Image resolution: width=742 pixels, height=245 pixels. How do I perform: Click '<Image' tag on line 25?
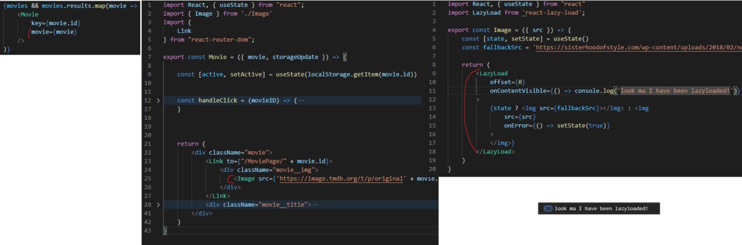click(x=245, y=178)
